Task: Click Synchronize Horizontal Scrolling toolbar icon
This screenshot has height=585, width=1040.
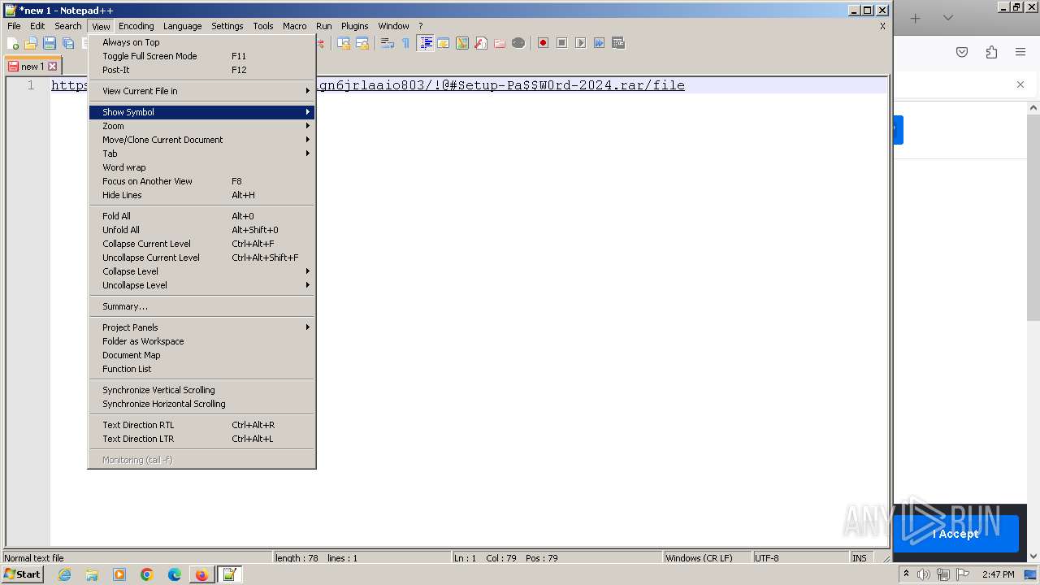Action: [362, 43]
